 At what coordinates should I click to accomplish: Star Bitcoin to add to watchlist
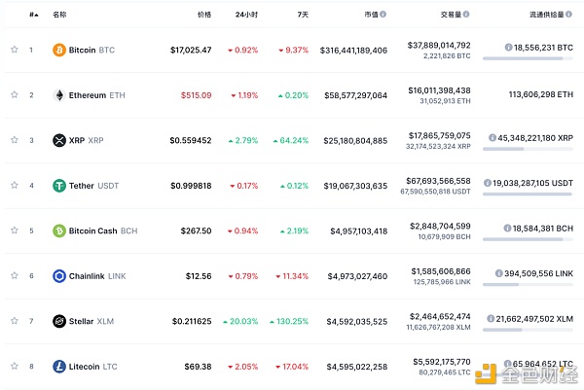coord(15,50)
